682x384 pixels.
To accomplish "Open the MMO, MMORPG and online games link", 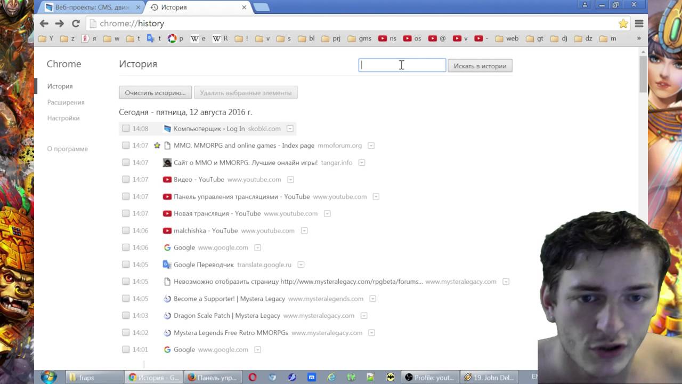I will click(x=244, y=146).
